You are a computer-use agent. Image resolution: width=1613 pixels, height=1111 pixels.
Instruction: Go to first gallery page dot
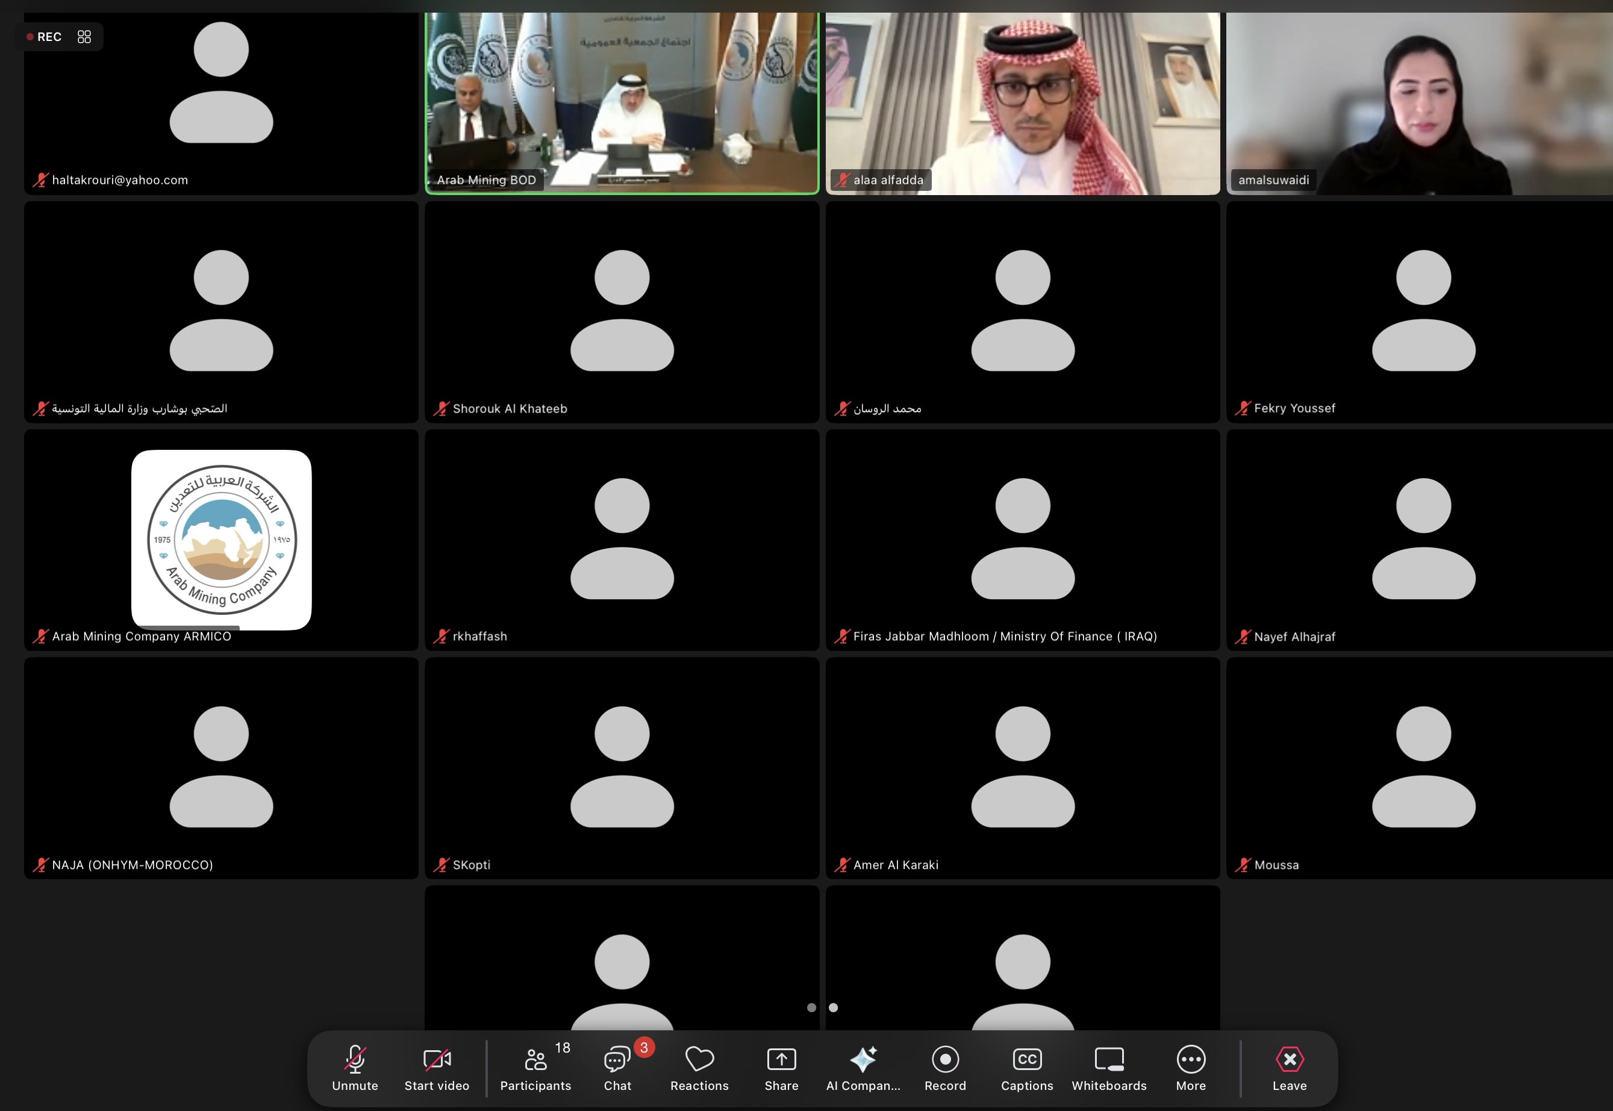[811, 1007]
